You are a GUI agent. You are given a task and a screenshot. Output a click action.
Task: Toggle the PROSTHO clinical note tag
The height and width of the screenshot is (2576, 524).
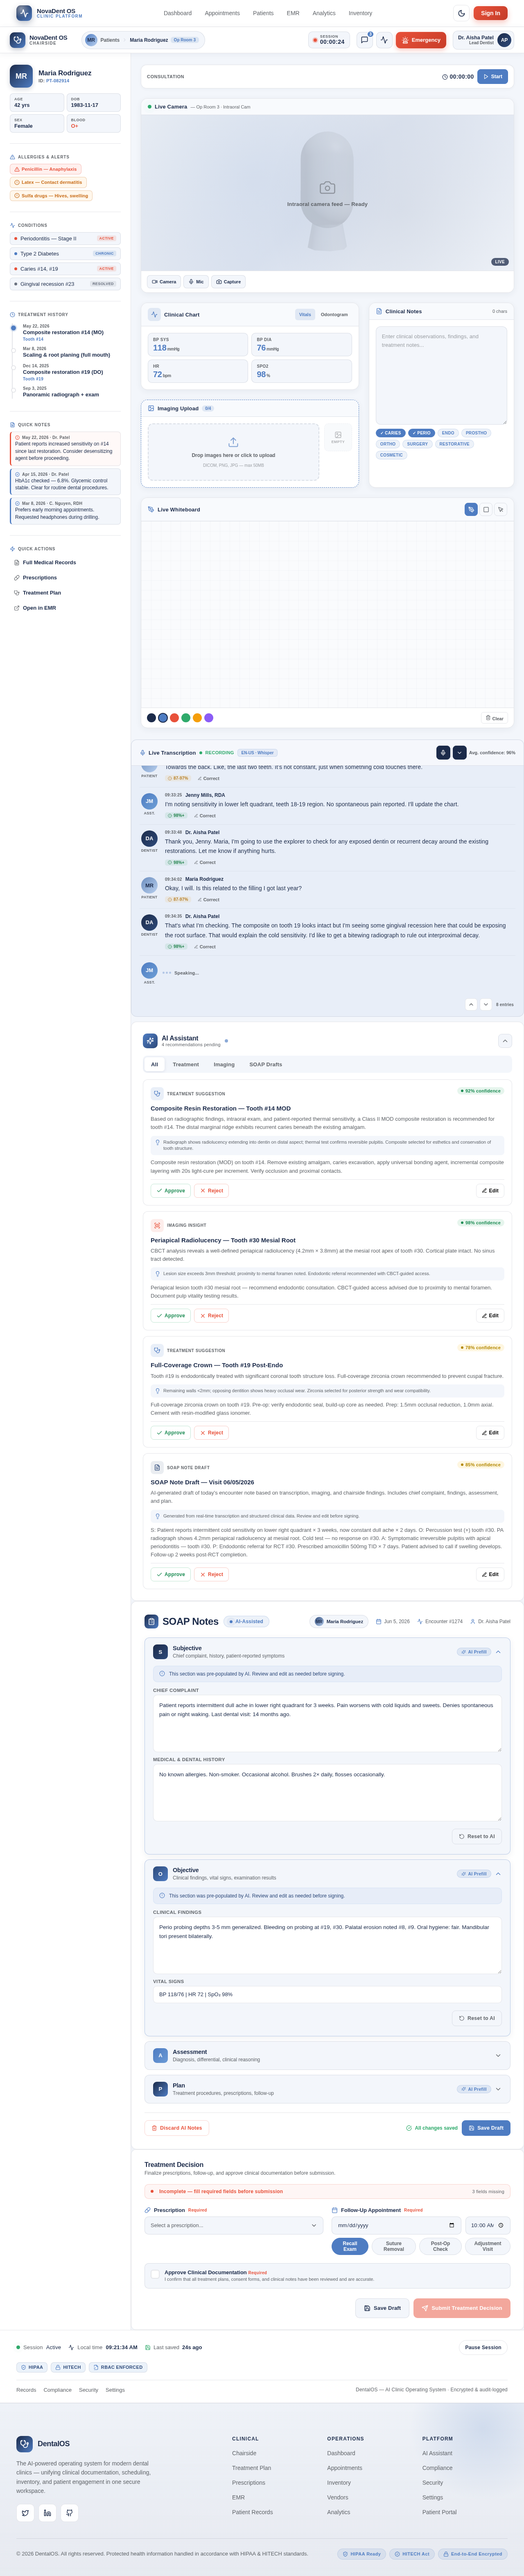click(476, 433)
